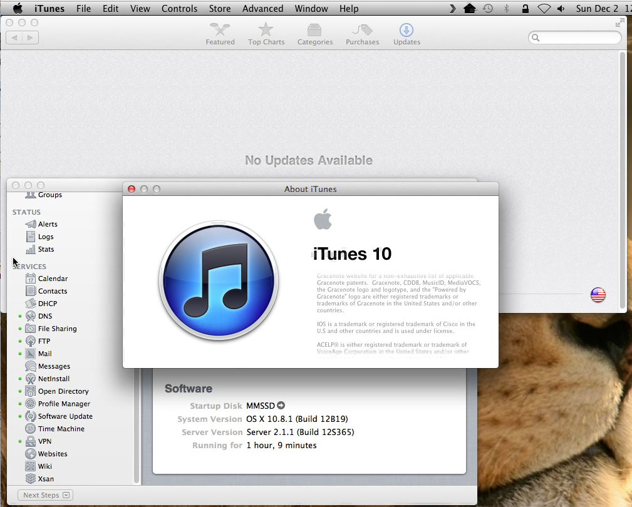This screenshot has height=507, width=632.
Task: Open the Advanced menu
Action: [262, 9]
